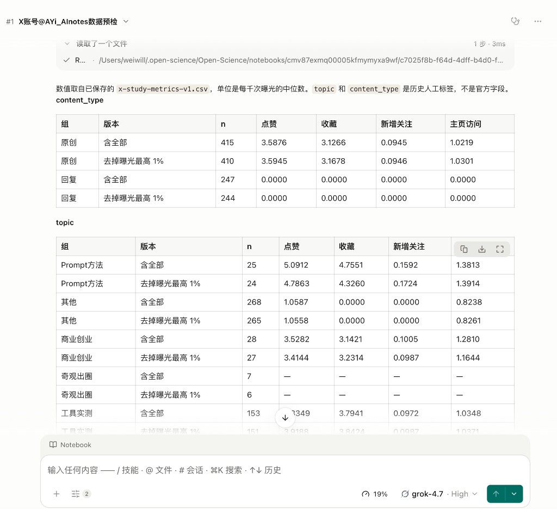
Task: Click the '点赞' header in content_type table
Action: coord(269,124)
